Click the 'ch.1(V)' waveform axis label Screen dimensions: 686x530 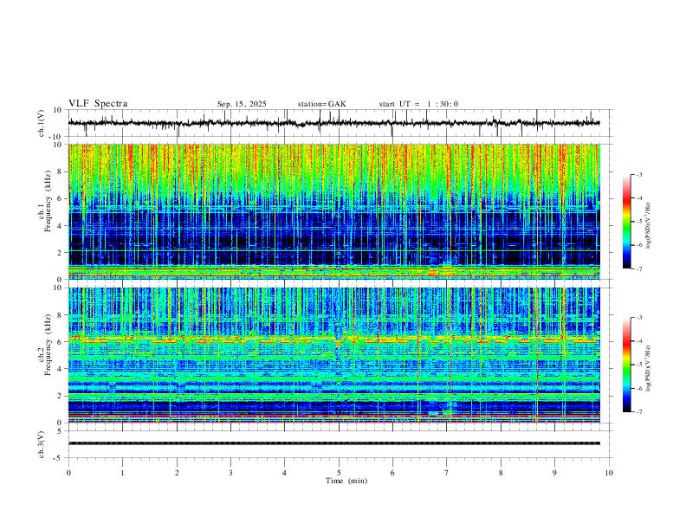42,123
